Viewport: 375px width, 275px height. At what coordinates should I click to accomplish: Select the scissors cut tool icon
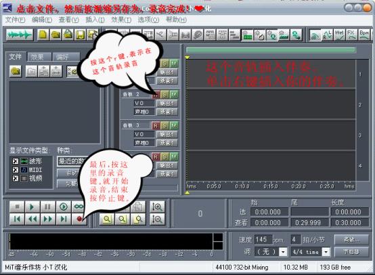pyautogui.click(x=160, y=35)
